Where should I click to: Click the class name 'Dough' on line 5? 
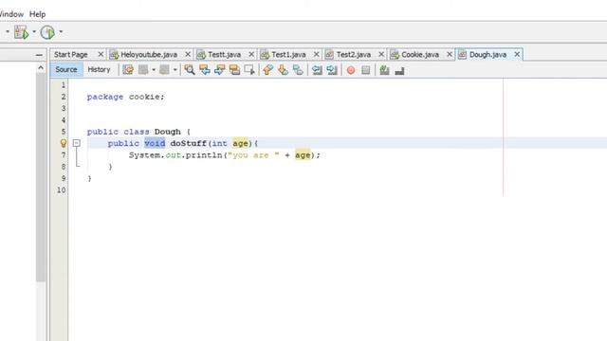point(168,132)
